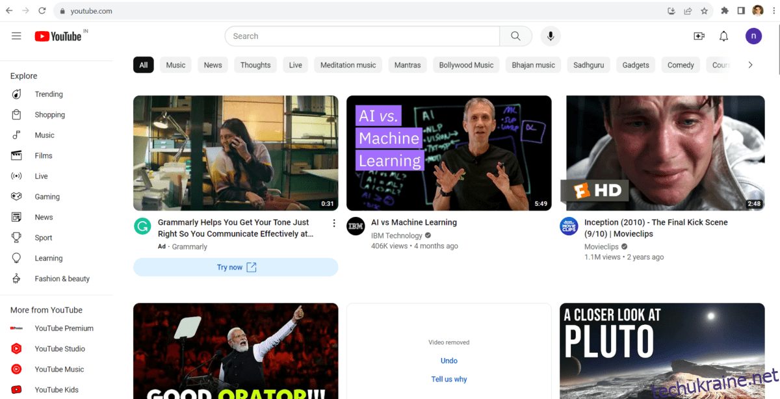Screen dimensions: 780x399
Task: Select the Music filter chip
Action: click(175, 65)
